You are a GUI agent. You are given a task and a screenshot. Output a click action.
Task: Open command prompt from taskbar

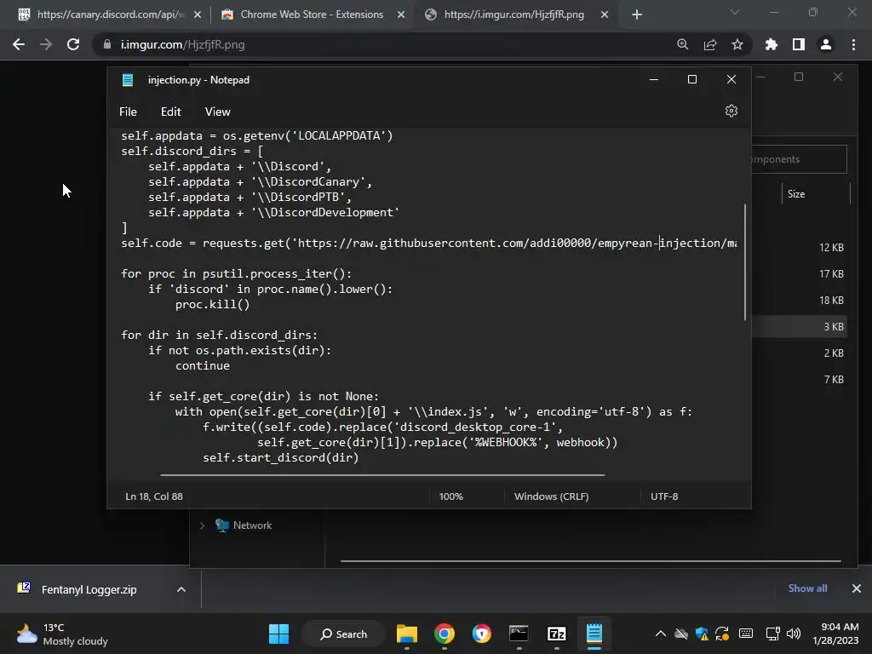coord(519,634)
